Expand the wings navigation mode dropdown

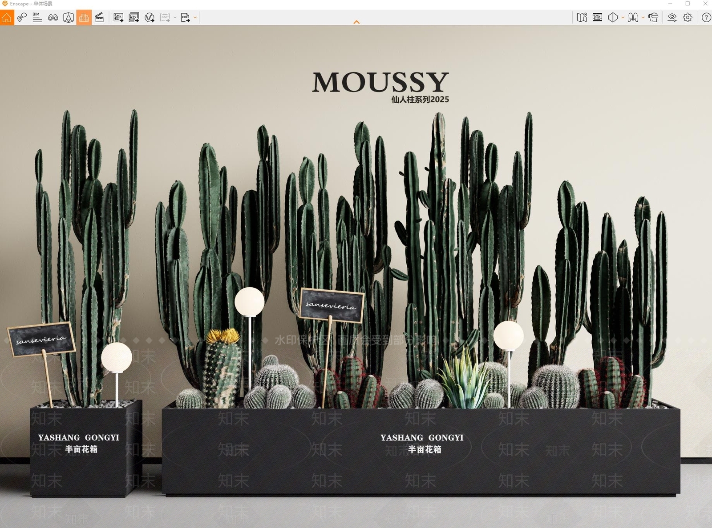pyautogui.click(x=643, y=18)
